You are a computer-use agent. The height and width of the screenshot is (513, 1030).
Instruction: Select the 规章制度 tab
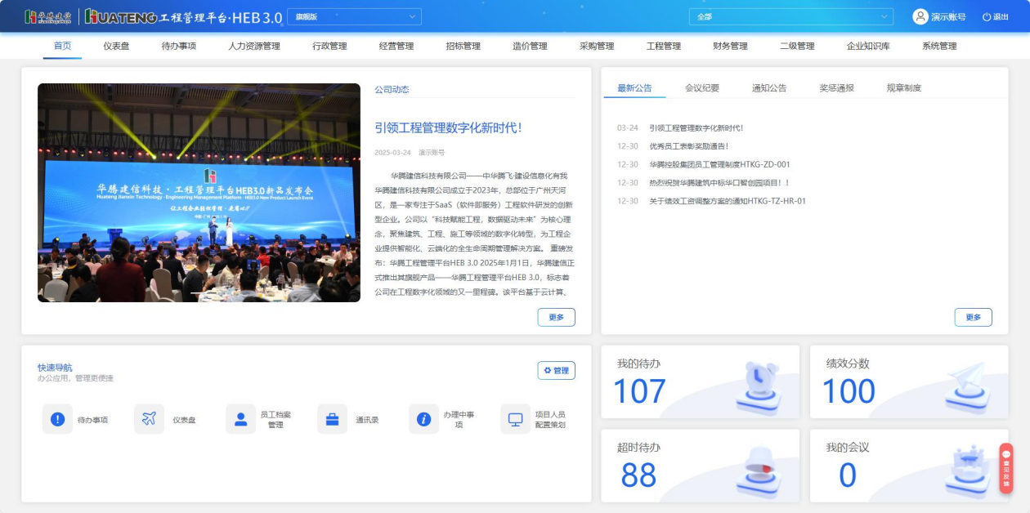pyautogui.click(x=903, y=87)
